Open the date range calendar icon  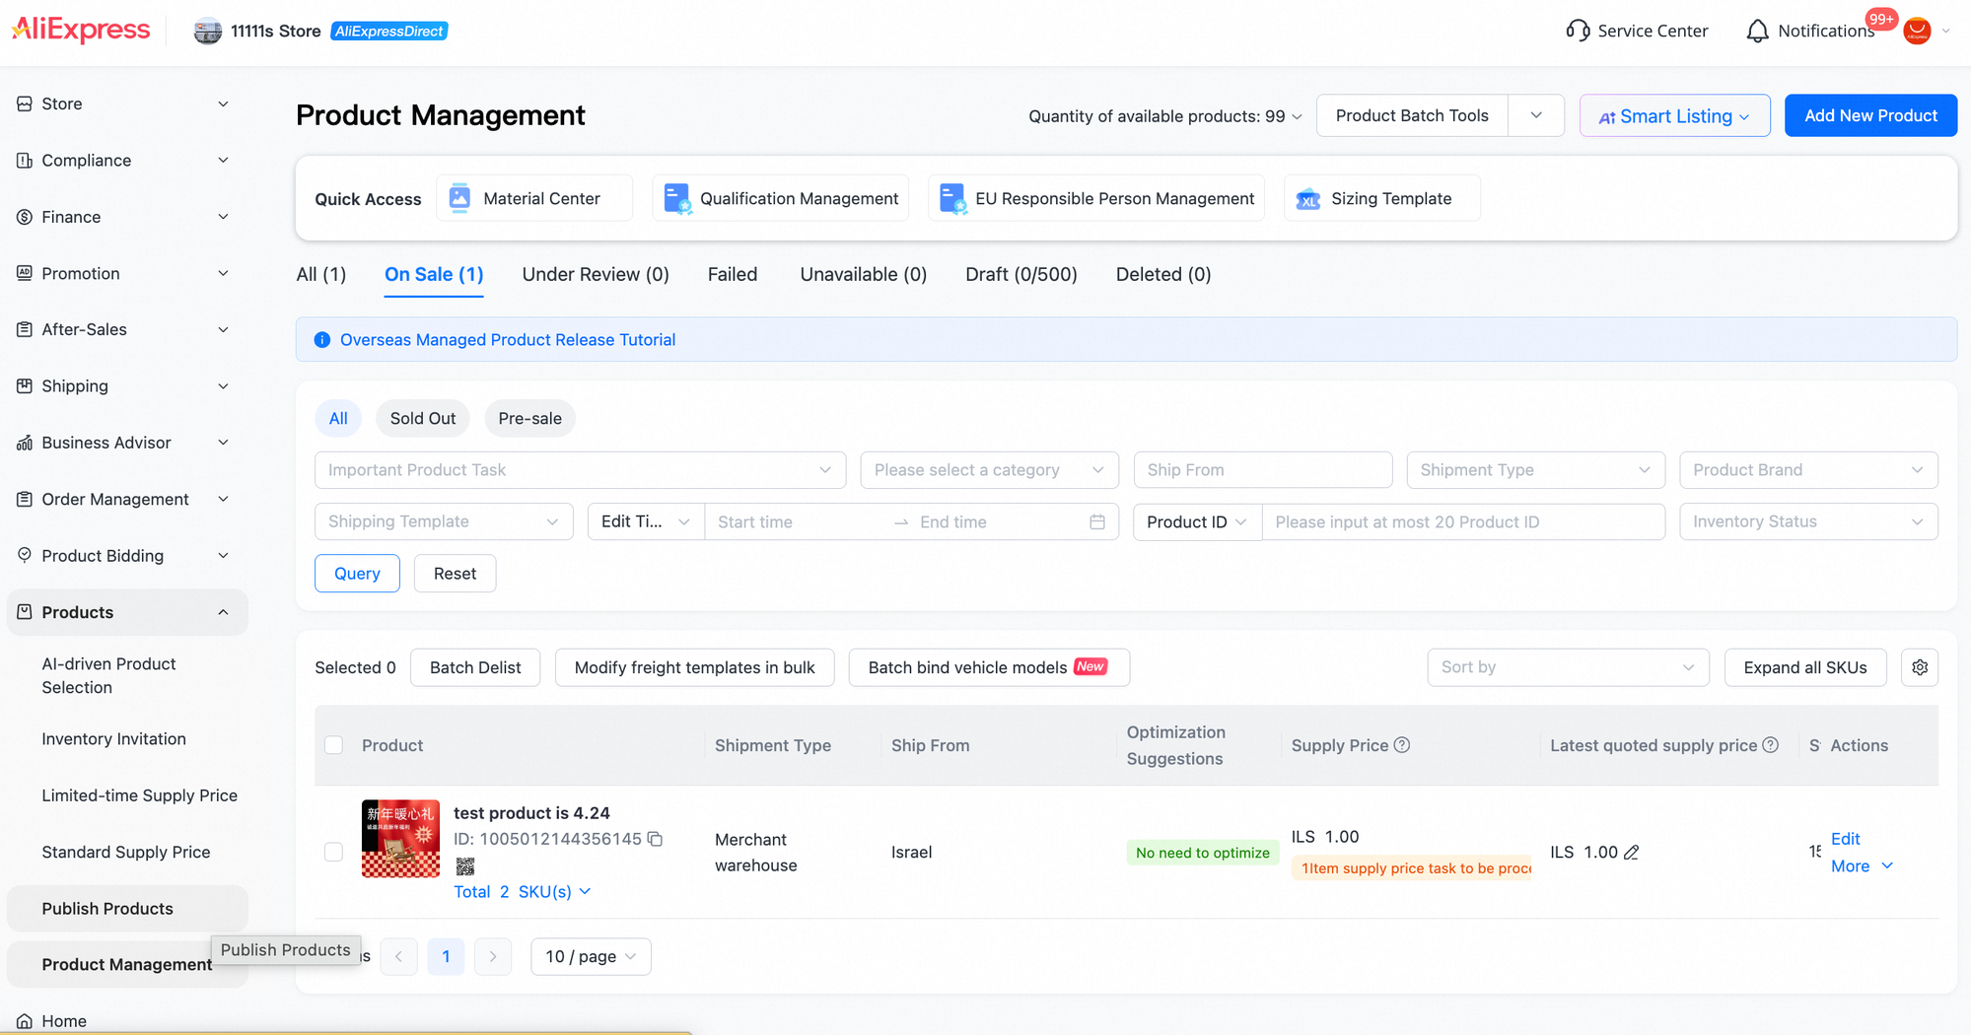tap(1097, 521)
